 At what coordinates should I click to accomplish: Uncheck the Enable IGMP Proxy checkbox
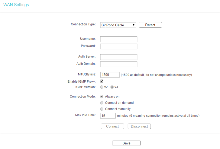(x=102, y=81)
